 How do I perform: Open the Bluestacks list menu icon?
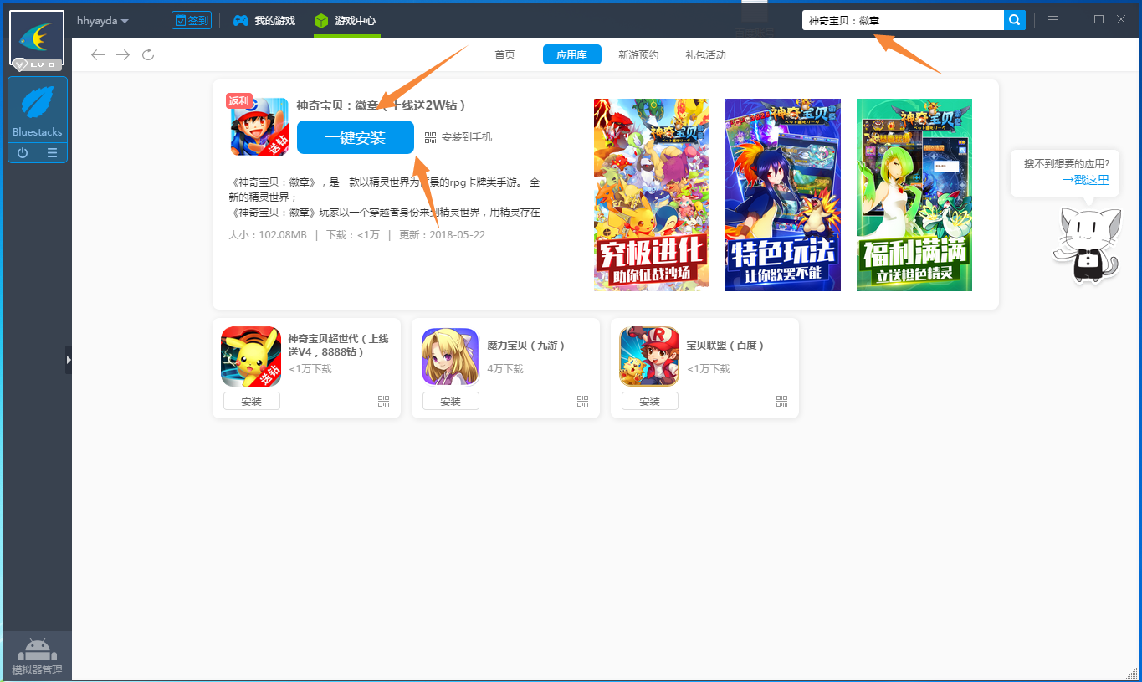[x=52, y=153]
